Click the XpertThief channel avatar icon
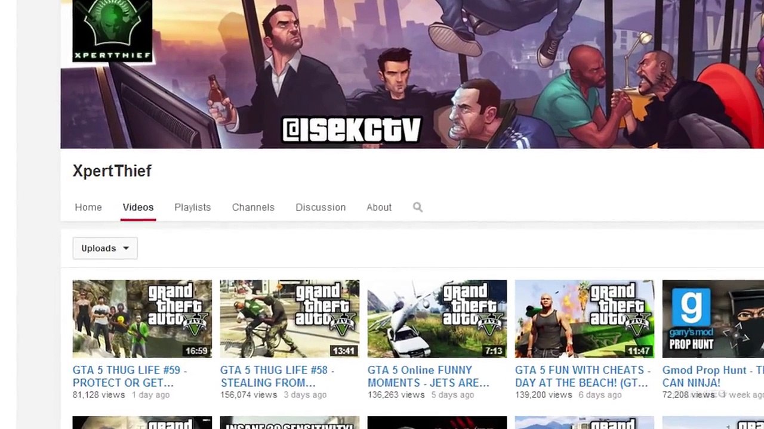Screen dimensions: 764x429 pyautogui.click(x=112, y=31)
